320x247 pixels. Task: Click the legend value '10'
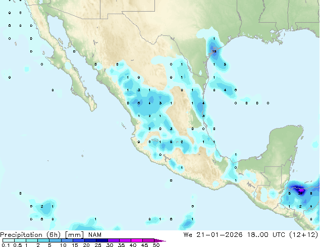point(63,245)
